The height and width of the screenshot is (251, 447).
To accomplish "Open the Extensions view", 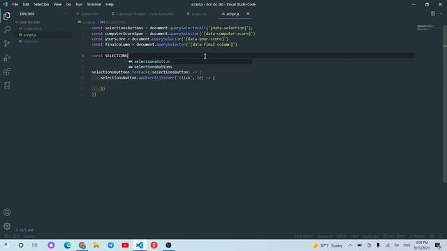I will [x=7, y=71].
